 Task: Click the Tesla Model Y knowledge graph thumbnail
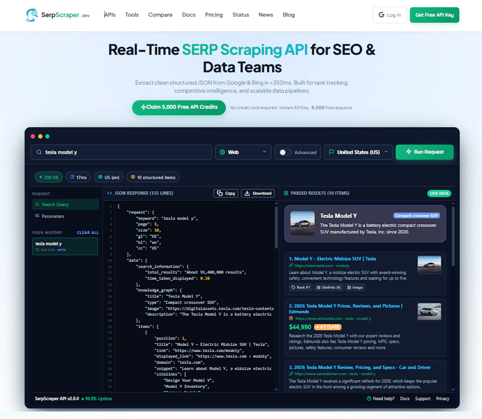coord(302,223)
